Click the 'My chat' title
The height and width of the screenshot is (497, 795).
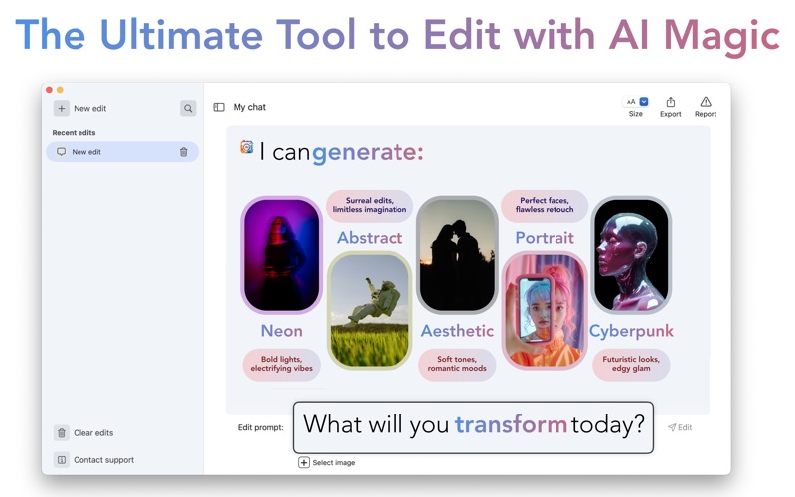(x=249, y=107)
